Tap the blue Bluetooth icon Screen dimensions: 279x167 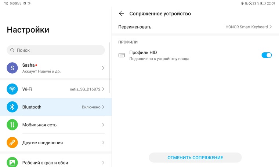click(12, 107)
